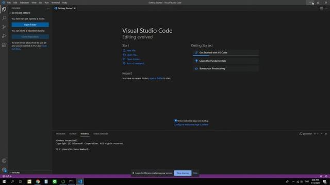This screenshot has width=330, height=185.
Task: Open the Manage gear icon
Action: coord(4,170)
